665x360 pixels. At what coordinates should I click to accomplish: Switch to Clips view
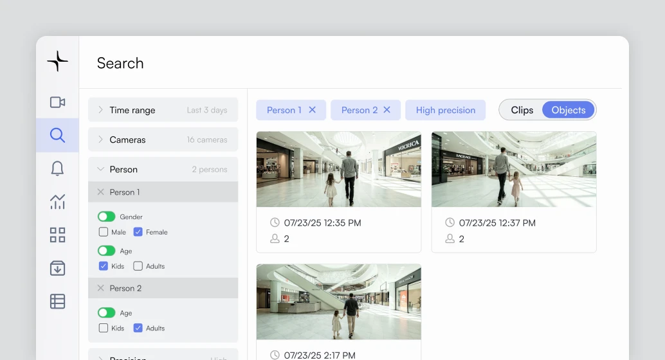point(522,110)
